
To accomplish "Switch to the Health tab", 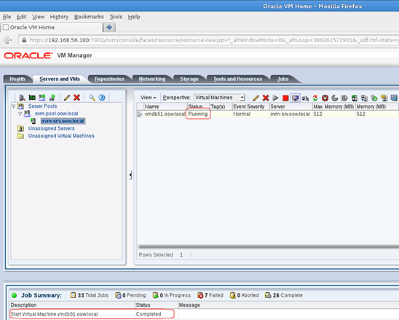I will coord(17,79).
